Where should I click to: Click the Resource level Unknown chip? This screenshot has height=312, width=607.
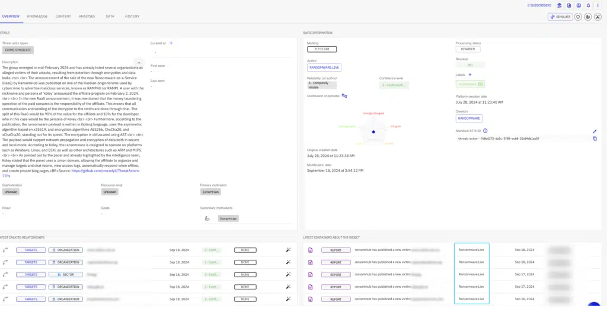[110, 192]
